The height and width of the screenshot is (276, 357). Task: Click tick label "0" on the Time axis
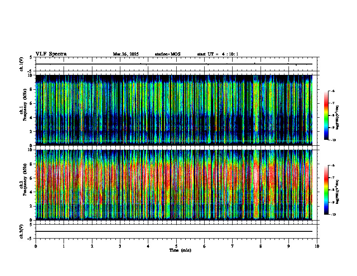[x=36, y=246]
